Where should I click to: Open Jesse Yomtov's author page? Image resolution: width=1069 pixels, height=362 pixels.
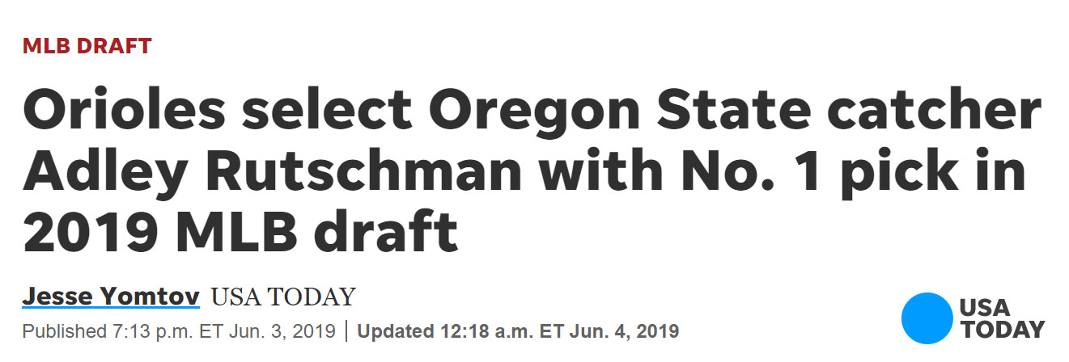tap(111, 297)
